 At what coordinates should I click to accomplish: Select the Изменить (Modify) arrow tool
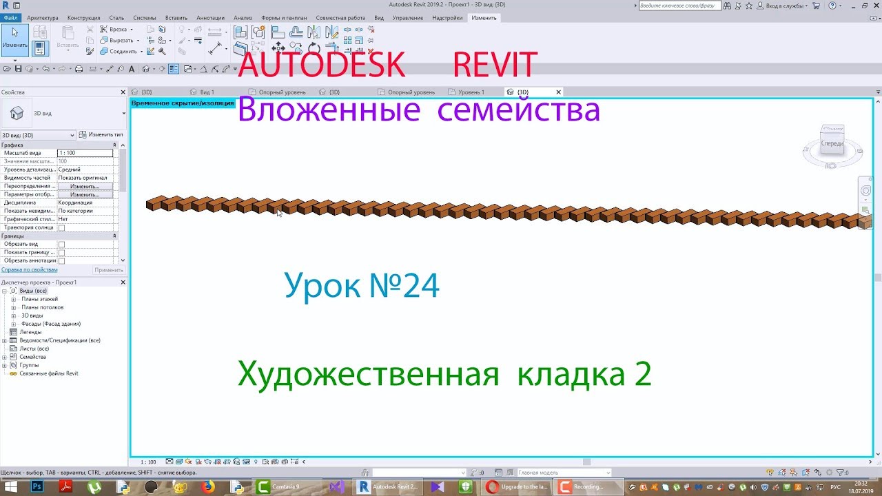coord(14,39)
